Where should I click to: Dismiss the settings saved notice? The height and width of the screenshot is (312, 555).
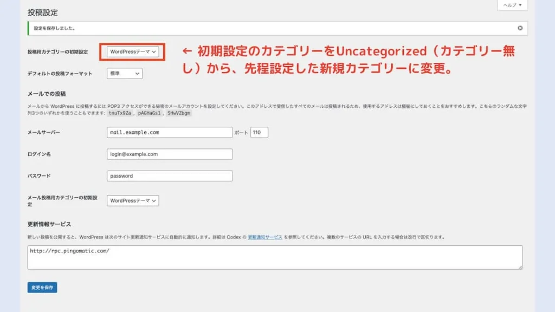(520, 28)
